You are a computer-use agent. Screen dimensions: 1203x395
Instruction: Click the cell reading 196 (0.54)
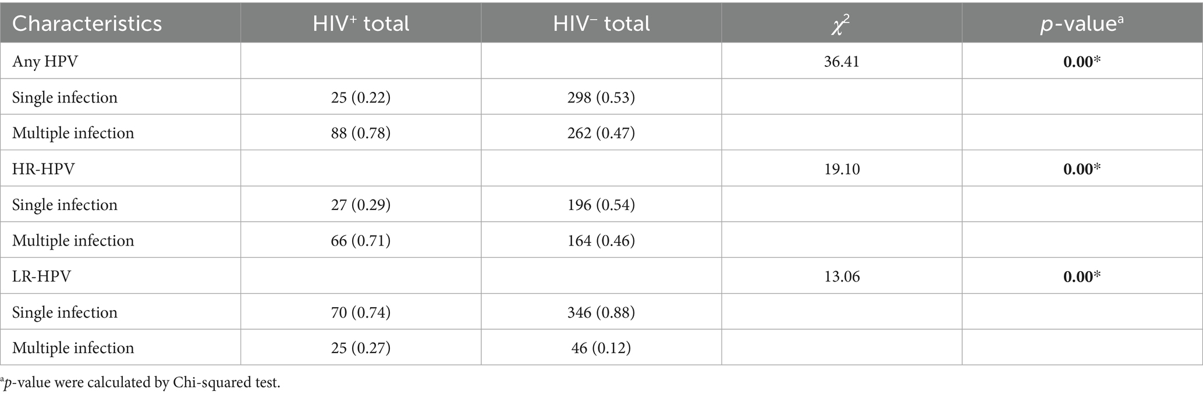[x=601, y=205]
